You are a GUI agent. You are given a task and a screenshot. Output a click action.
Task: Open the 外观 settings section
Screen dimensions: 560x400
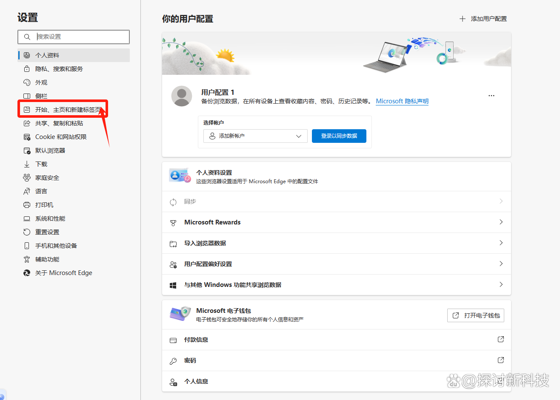click(x=74, y=82)
